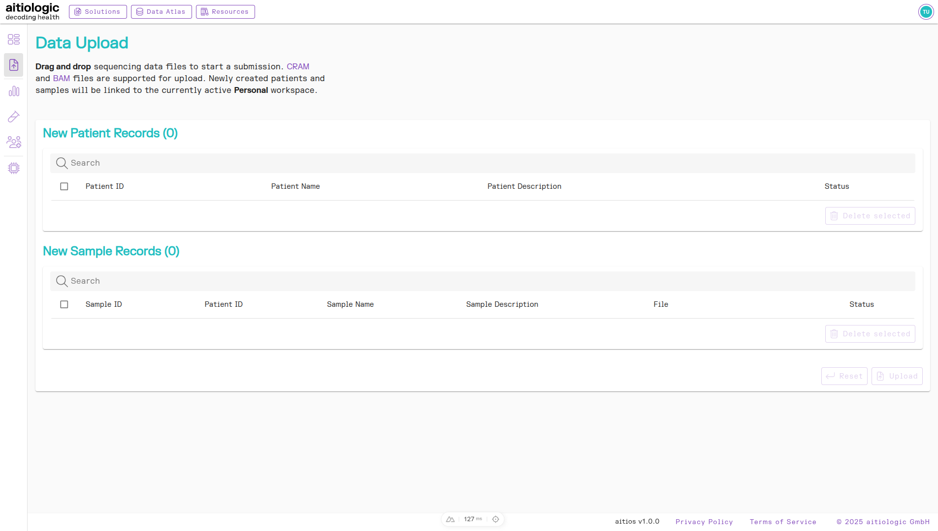The height and width of the screenshot is (531, 938).
Task: Click the mountain environment icon in status bar
Action: (451, 519)
